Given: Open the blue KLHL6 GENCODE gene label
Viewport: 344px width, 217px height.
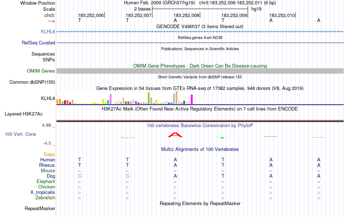Looking at the screenshot, I should click(48, 31).
